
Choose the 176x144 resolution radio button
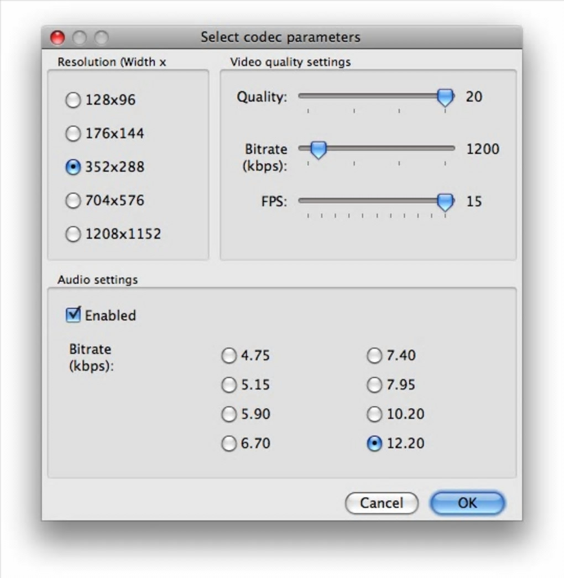pyautogui.click(x=73, y=133)
